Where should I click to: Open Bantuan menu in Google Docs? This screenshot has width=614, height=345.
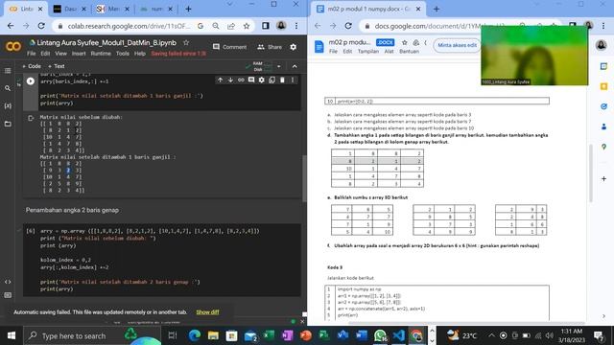(x=409, y=51)
